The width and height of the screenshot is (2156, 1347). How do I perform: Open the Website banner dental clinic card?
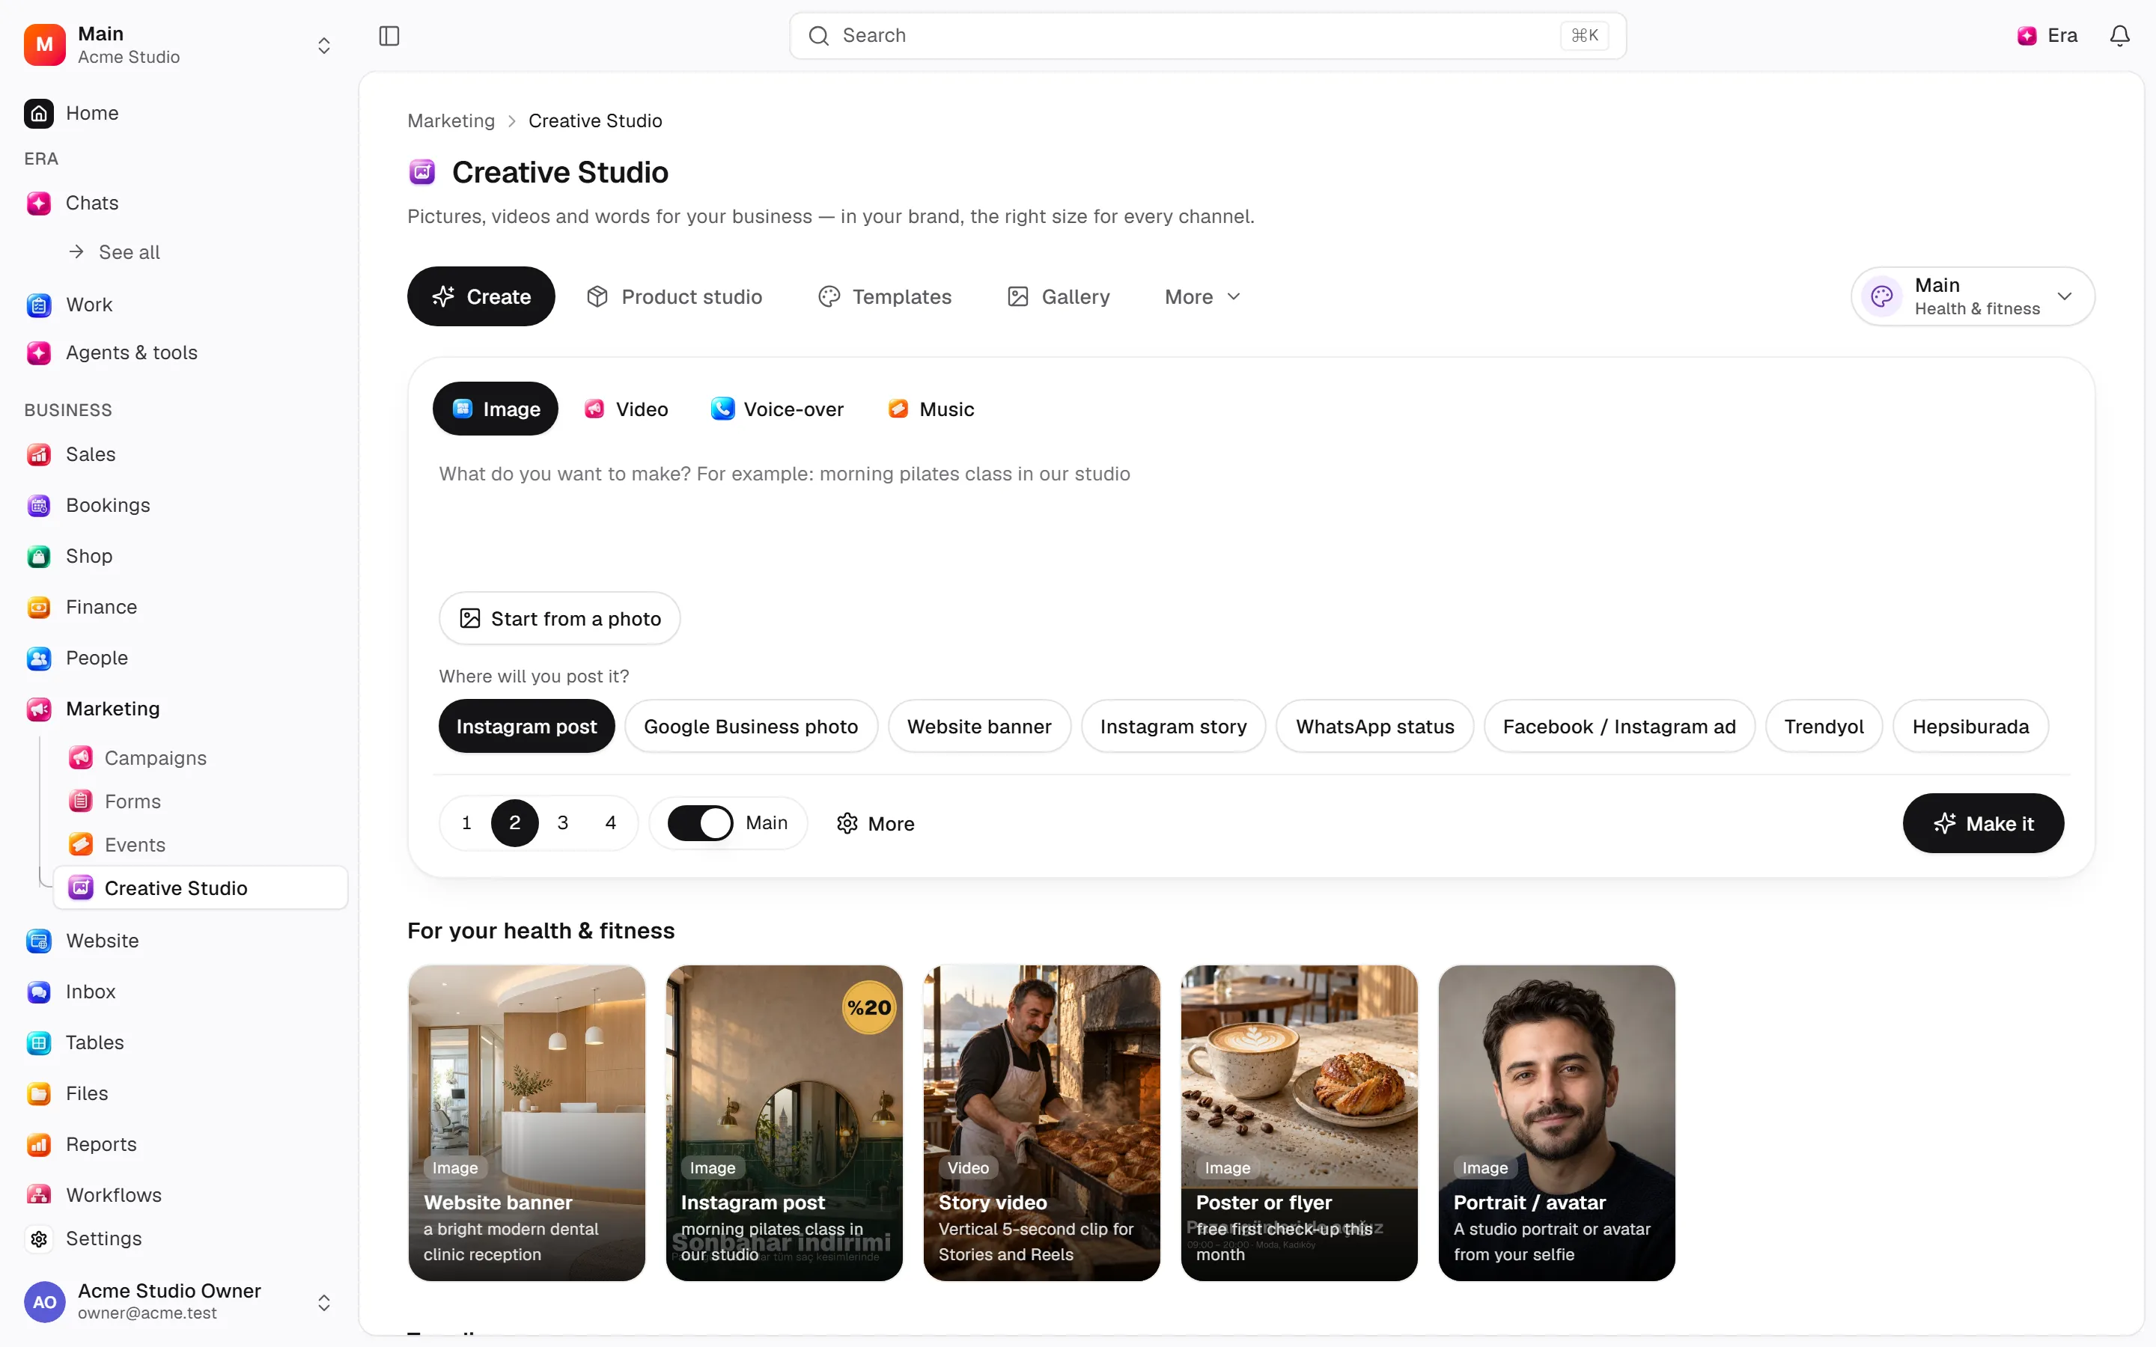(x=526, y=1122)
